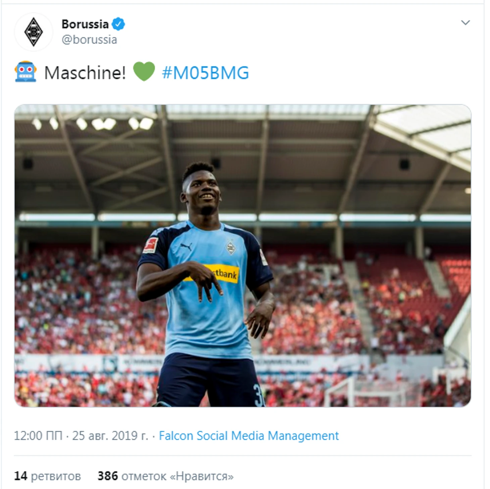Click the stadium floodlights in photo

tap(93, 123)
